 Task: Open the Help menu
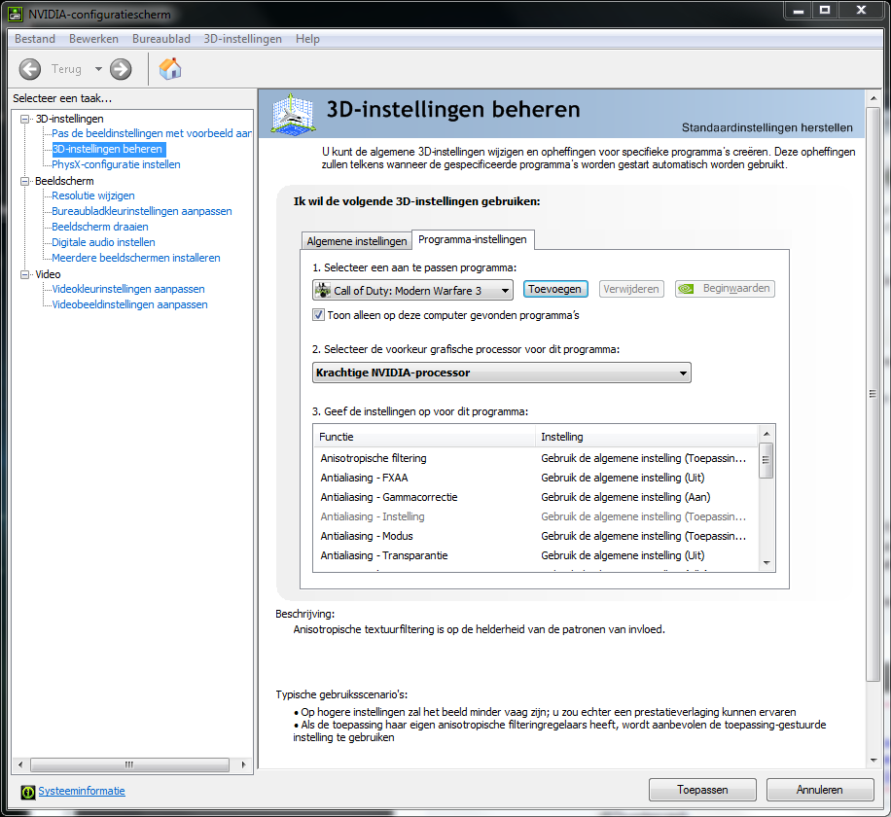coord(307,39)
